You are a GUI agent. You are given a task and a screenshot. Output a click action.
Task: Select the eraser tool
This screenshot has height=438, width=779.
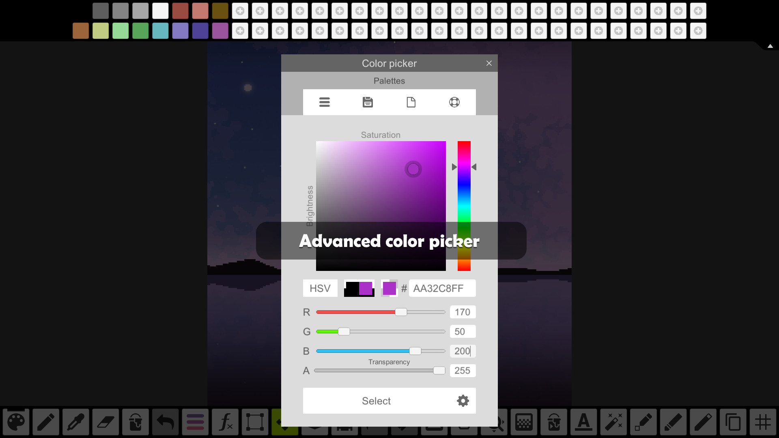(105, 423)
